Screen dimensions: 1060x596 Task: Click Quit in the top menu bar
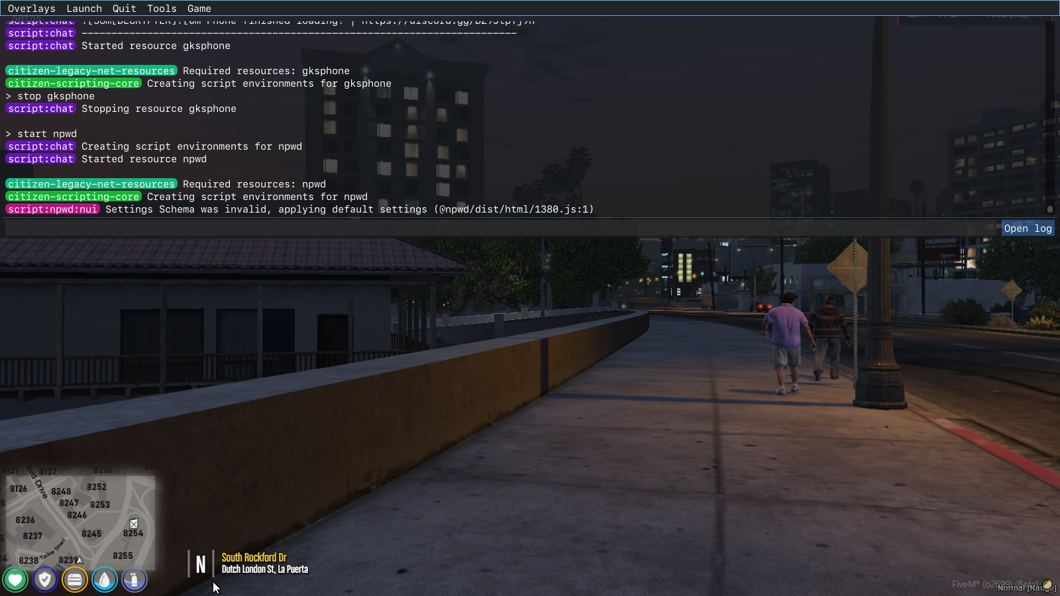[124, 8]
